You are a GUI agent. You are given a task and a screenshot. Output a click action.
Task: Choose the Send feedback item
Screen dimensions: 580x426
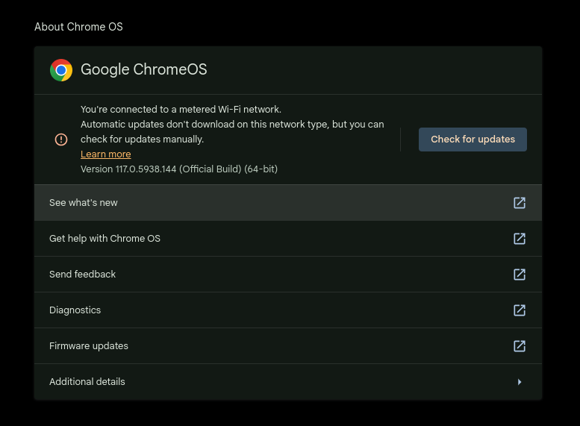[82, 275]
